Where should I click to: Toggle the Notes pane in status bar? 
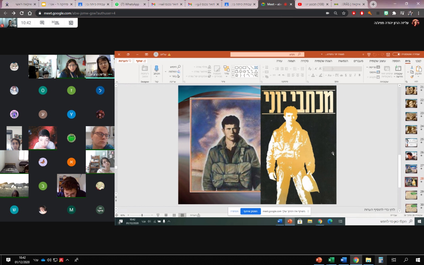[195, 215]
